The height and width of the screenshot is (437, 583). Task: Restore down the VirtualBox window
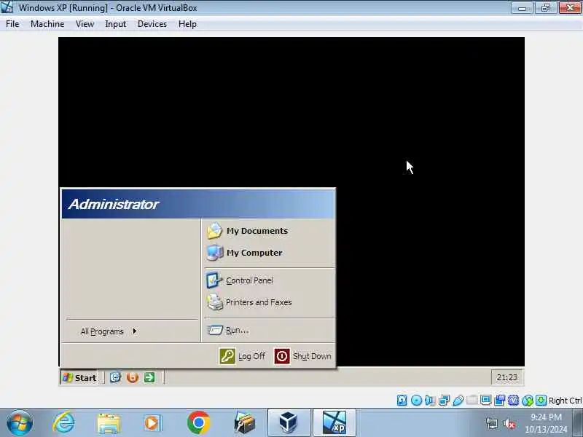pos(545,7)
